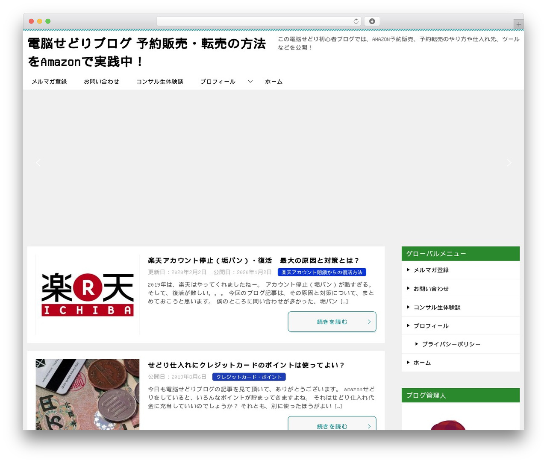Click the browser reload icon
547x463 pixels.
356,21
